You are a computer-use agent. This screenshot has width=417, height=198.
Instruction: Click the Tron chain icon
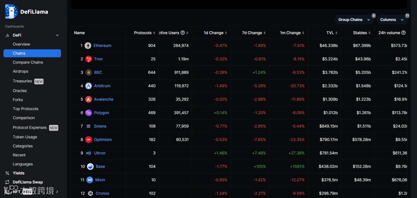click(88, 59)
